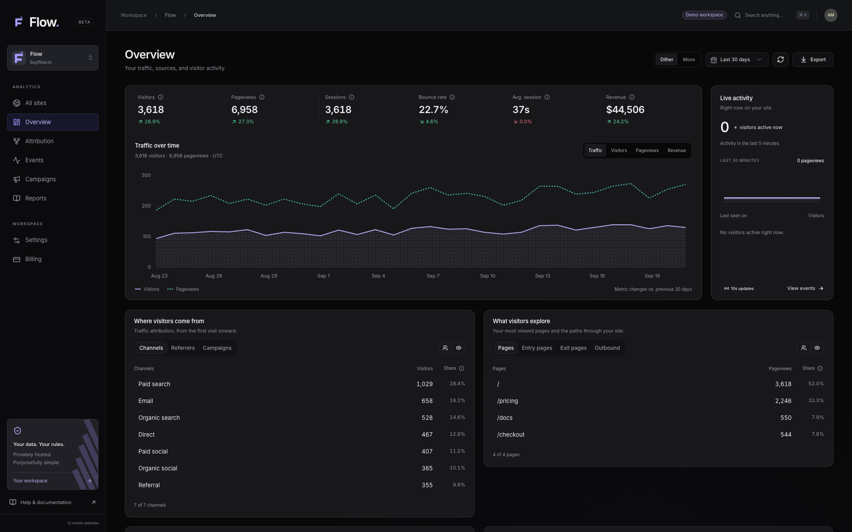This screenshot has width=852, height=532.
Task: Click the All sites globe icon
Action: pos(16,103)
